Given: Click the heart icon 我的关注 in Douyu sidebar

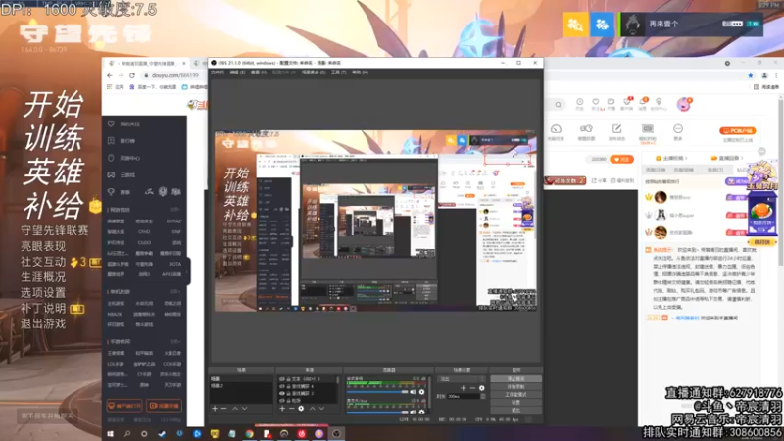Looking at the screenshot, I should tap(111, 123).
